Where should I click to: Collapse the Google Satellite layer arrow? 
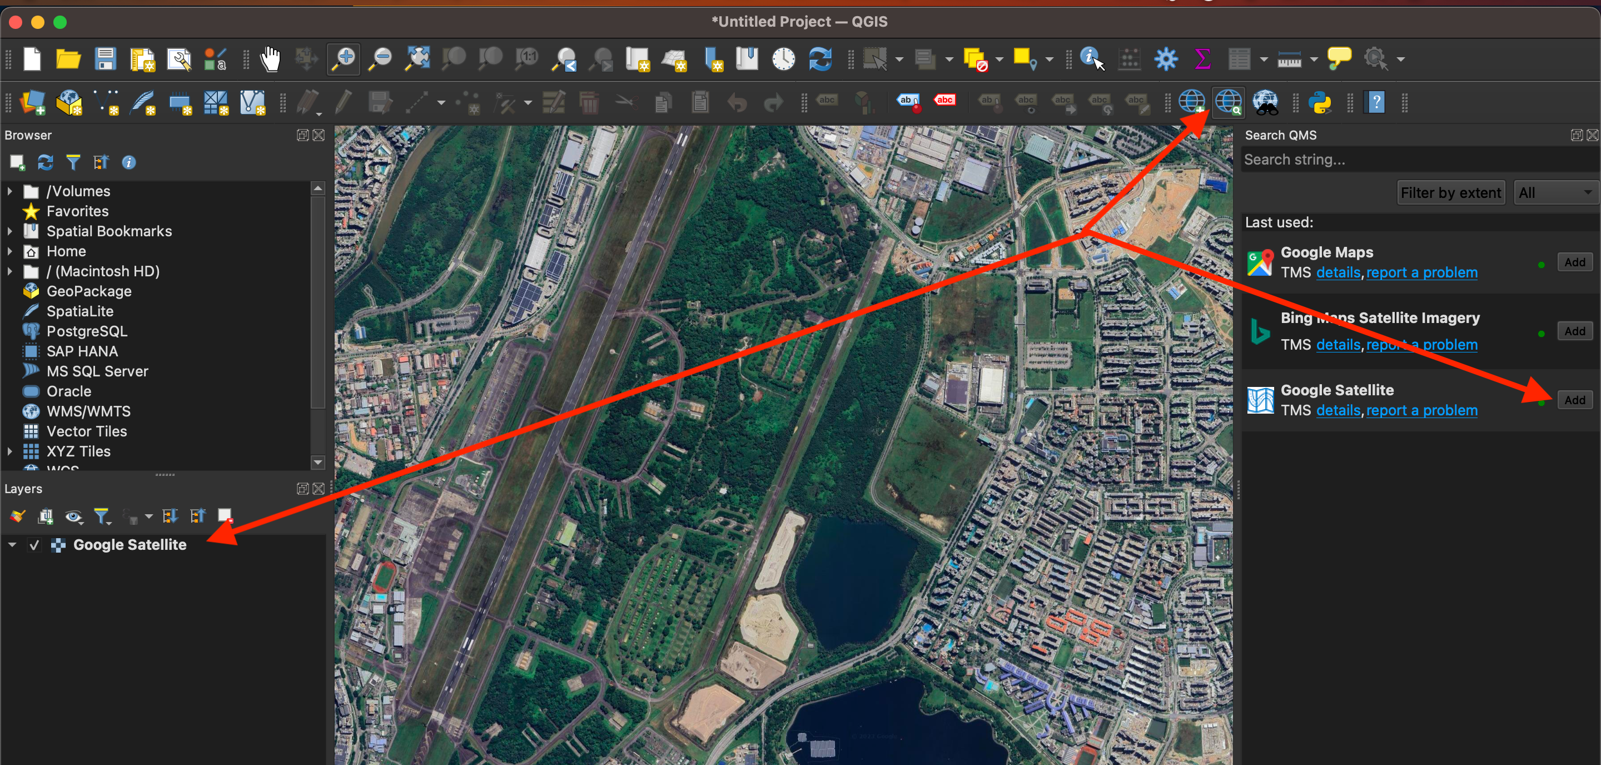click(12, 545)
